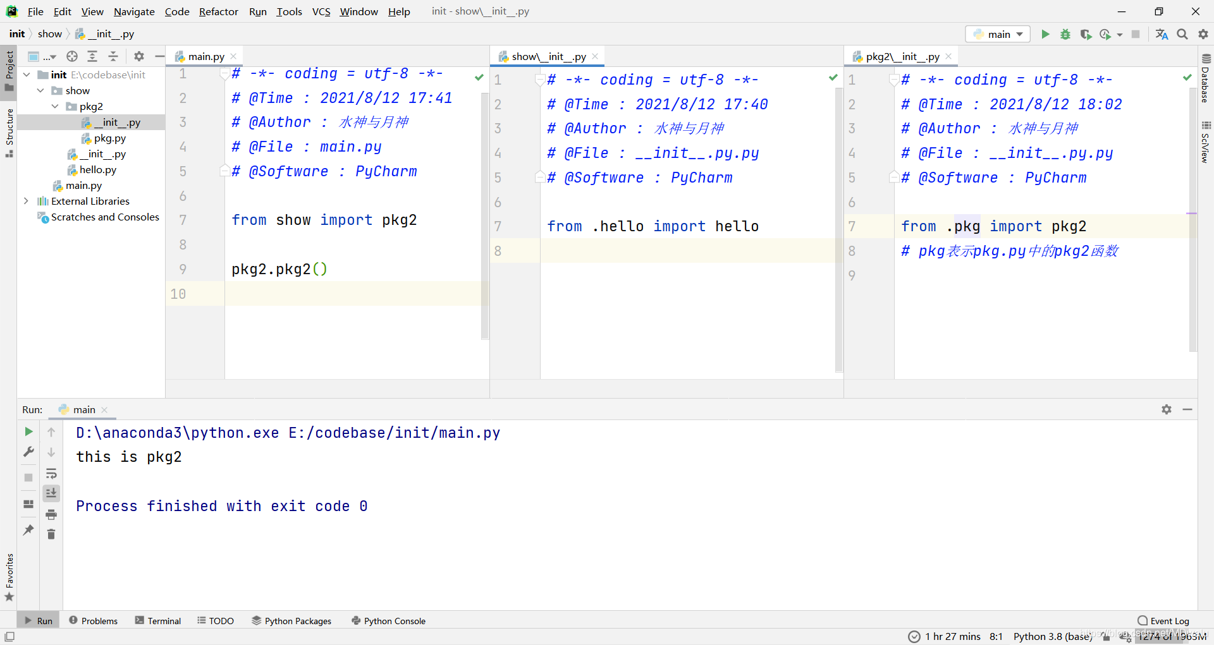Open Search Everywhere with the magnifier icon
The height and width of the screenshot is (645, 1214).
[1182, 34]
